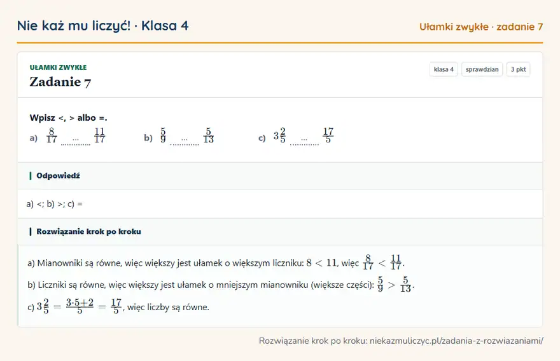Click the 'Nie każ mu liczyć! · Klasa 4' title
The height and width of the screenshot is (361, 560).
click(x=102, y=25)
